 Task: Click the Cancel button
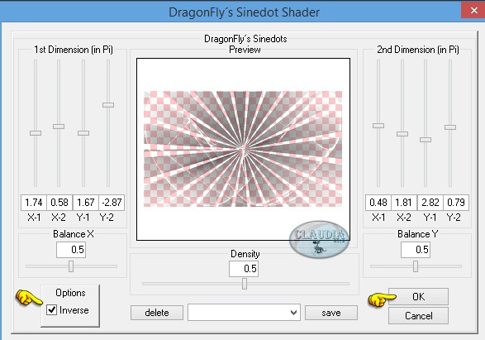[x=418, y=315]
